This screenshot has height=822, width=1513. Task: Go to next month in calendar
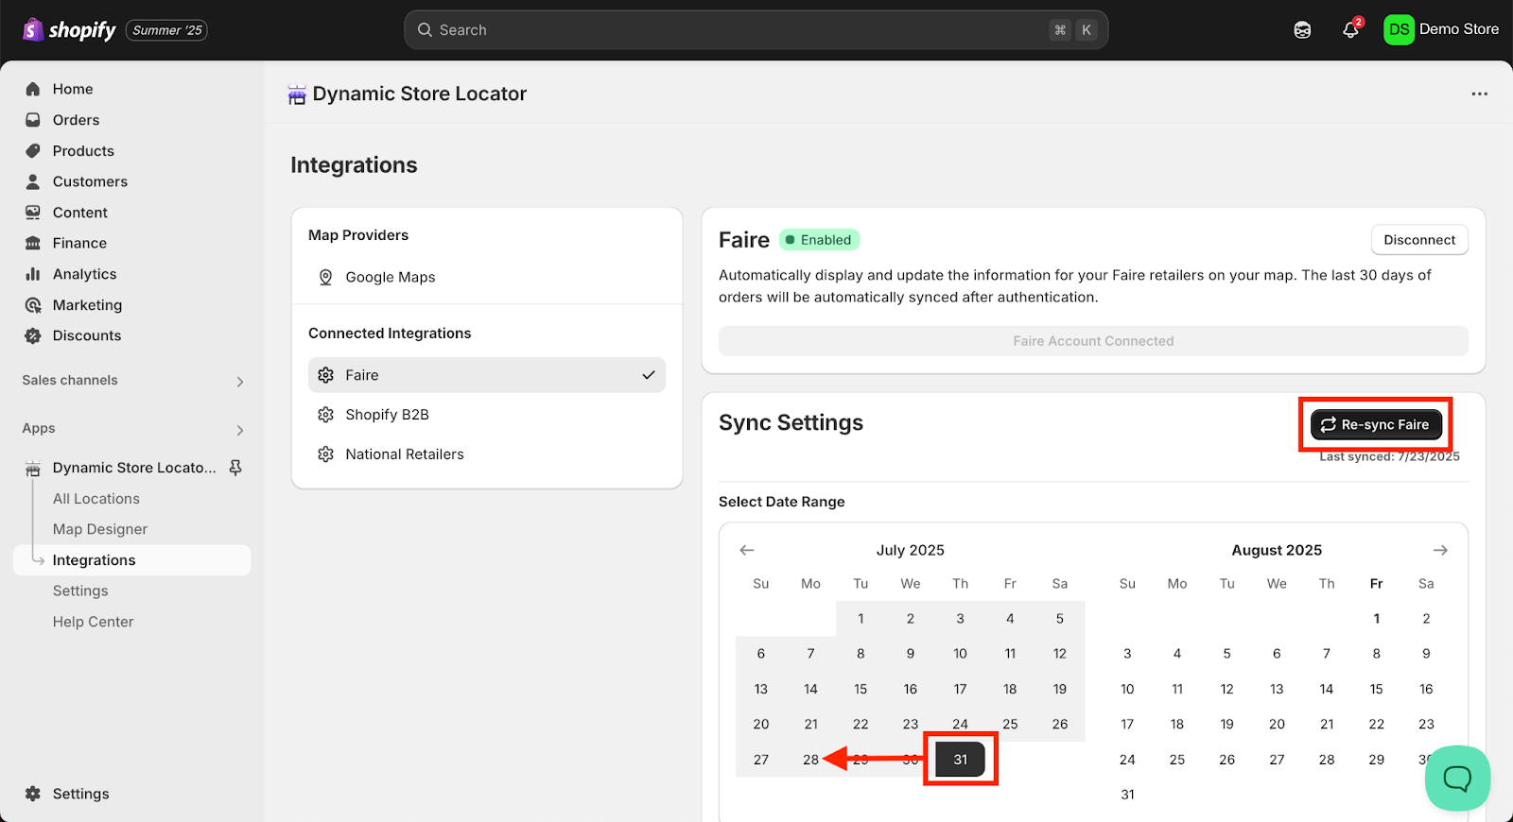(x=1440, y=550)
